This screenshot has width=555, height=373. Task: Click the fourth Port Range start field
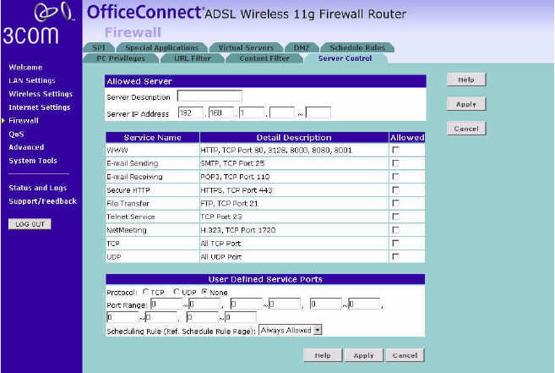122,317
